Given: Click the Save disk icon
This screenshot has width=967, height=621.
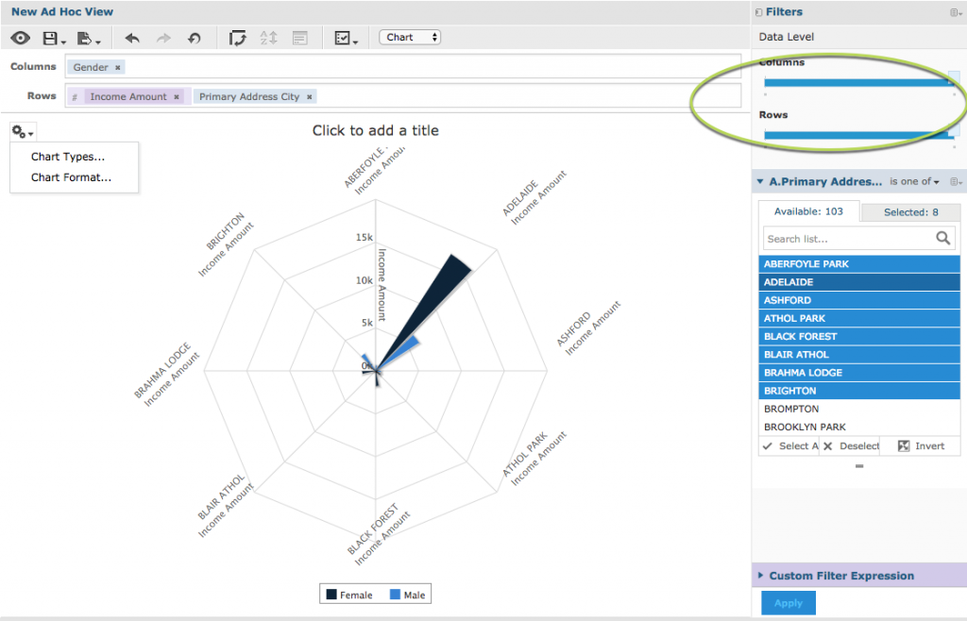Looking at the screenshot, I should [49, 37].
